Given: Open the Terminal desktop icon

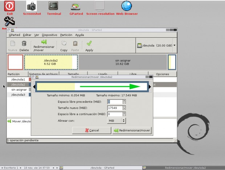Looking at the screenshot, I should coord(53,6).
